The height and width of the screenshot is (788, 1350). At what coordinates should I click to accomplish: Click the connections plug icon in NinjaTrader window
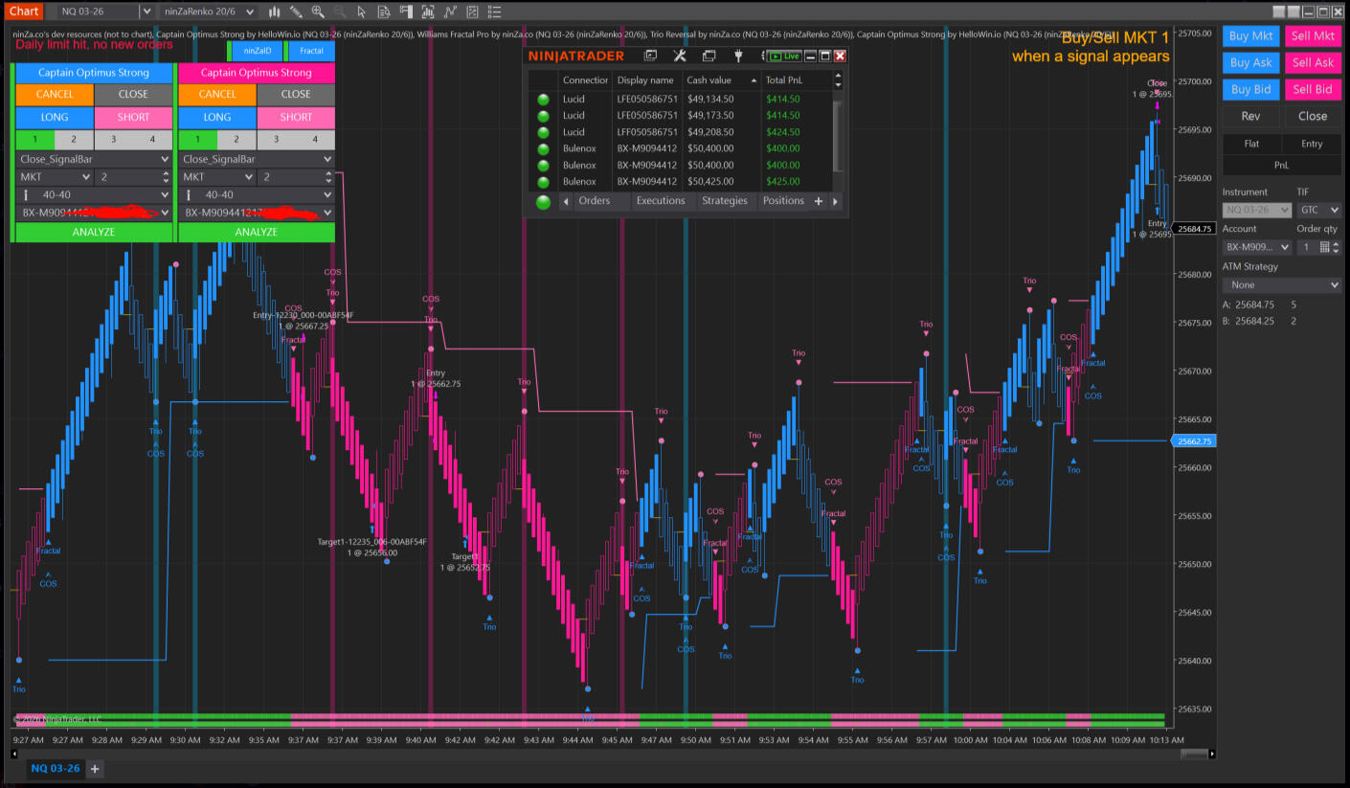pyautogui.click(x=738, y=56)
